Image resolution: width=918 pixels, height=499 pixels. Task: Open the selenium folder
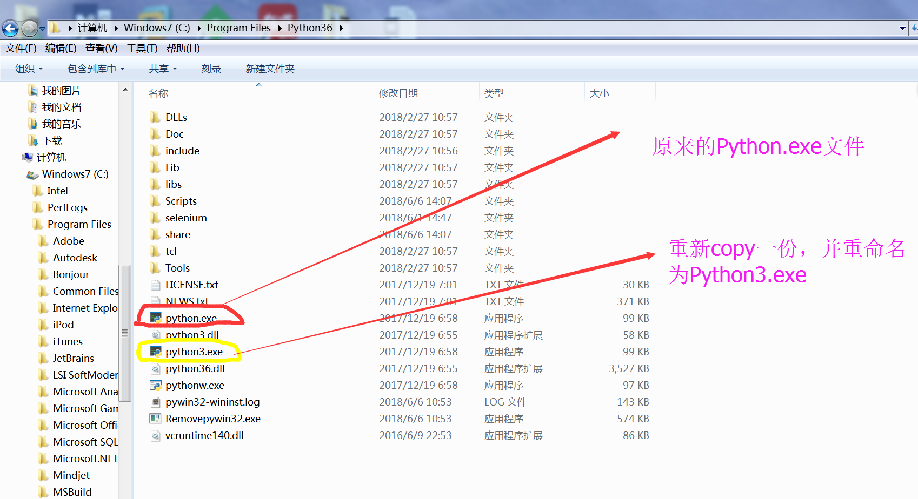click(186, 217)
